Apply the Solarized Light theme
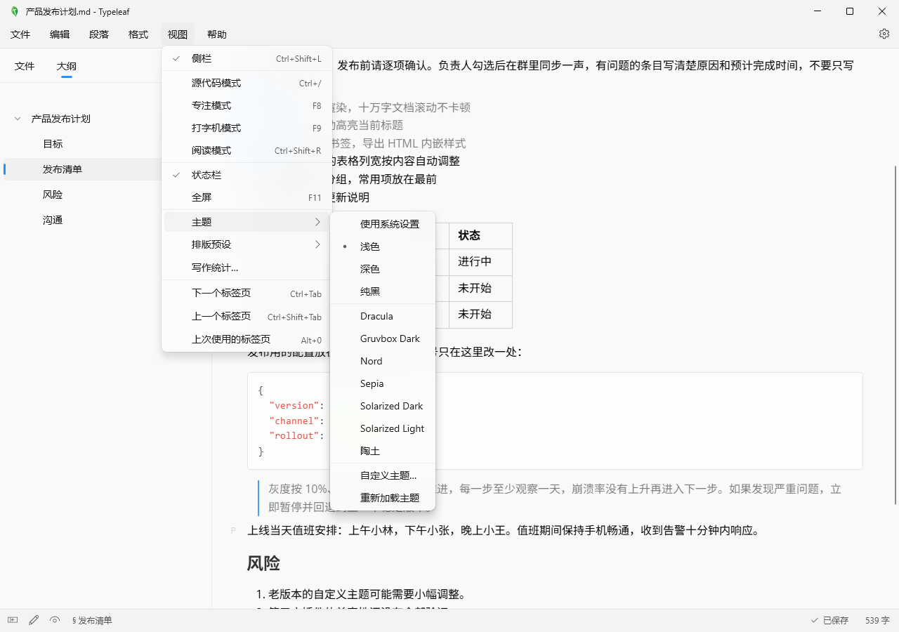The height and width of the screenshot is (632, 899). click(x=383, y=428)
